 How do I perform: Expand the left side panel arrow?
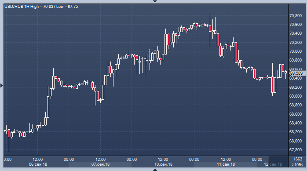click(x=2, y=85)
